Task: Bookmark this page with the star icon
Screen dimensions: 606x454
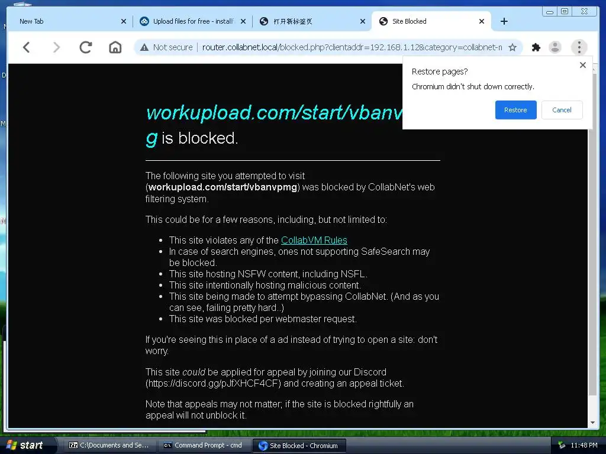Action: (x=512, y=47)
